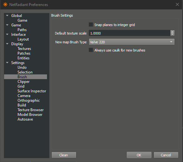The height and width of the screenshot is (162, 183).
Task: Confirm preferences with OK button
Action: [x=139, y=155]
